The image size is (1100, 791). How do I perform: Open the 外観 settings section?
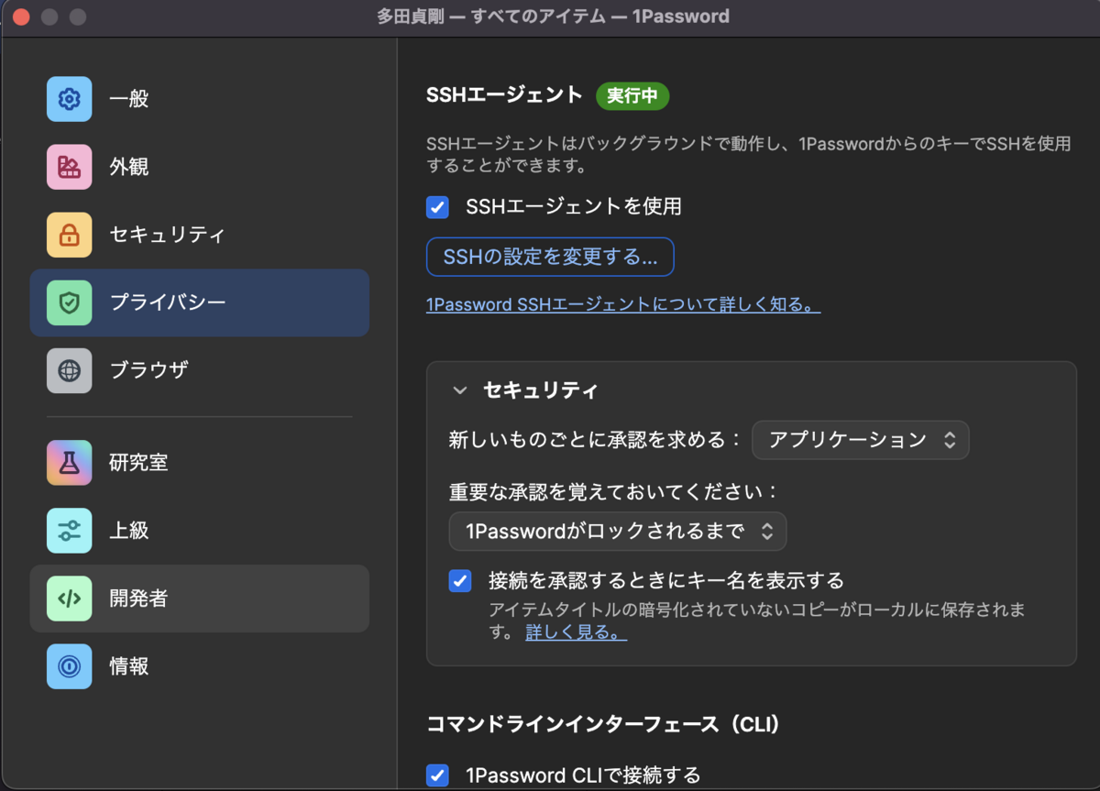coord(199,167)
